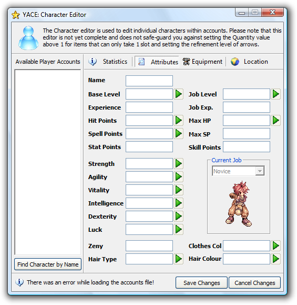Click the Clothes Col input field
297x305 pixels.
pyautogui.click(x=247, y=245)
